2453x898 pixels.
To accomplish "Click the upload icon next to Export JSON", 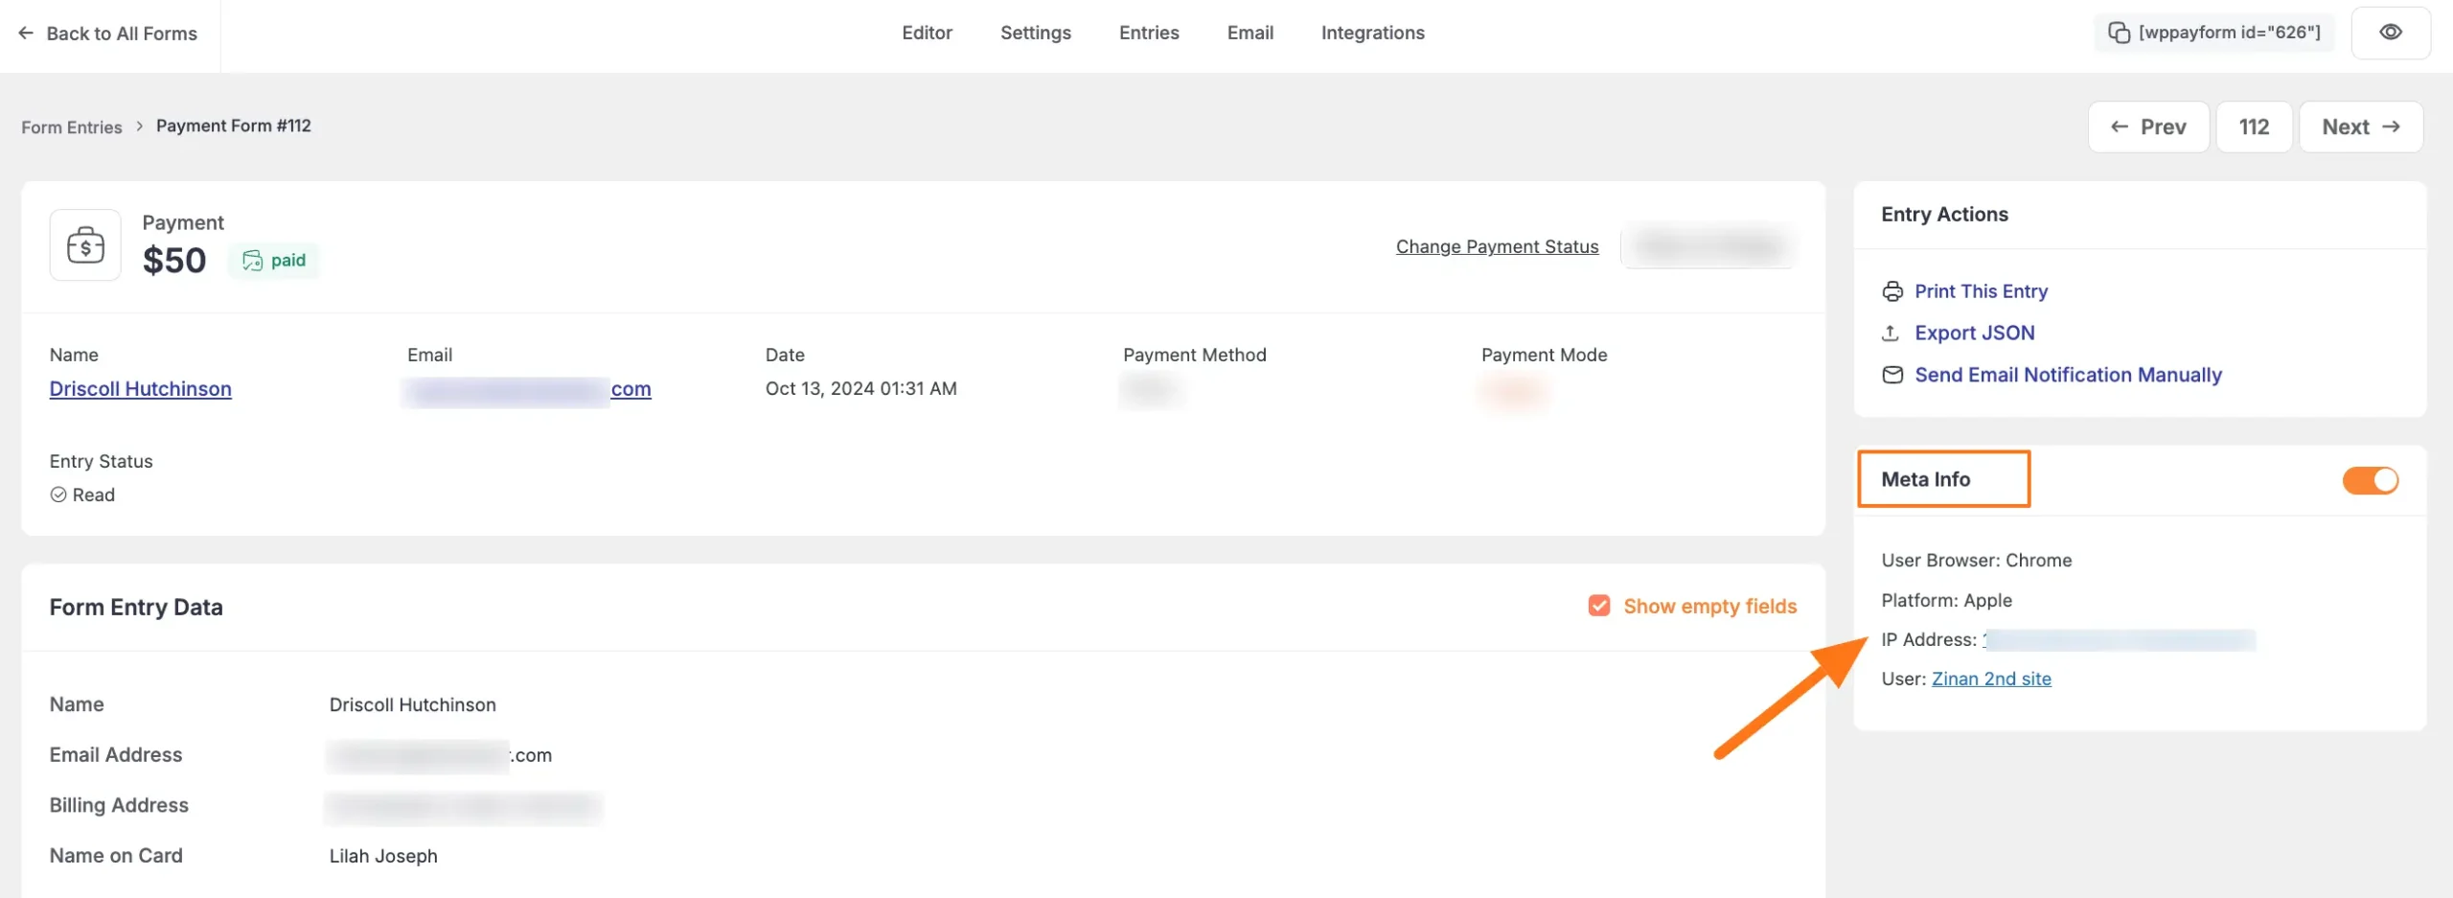I will coord(1891,333).
